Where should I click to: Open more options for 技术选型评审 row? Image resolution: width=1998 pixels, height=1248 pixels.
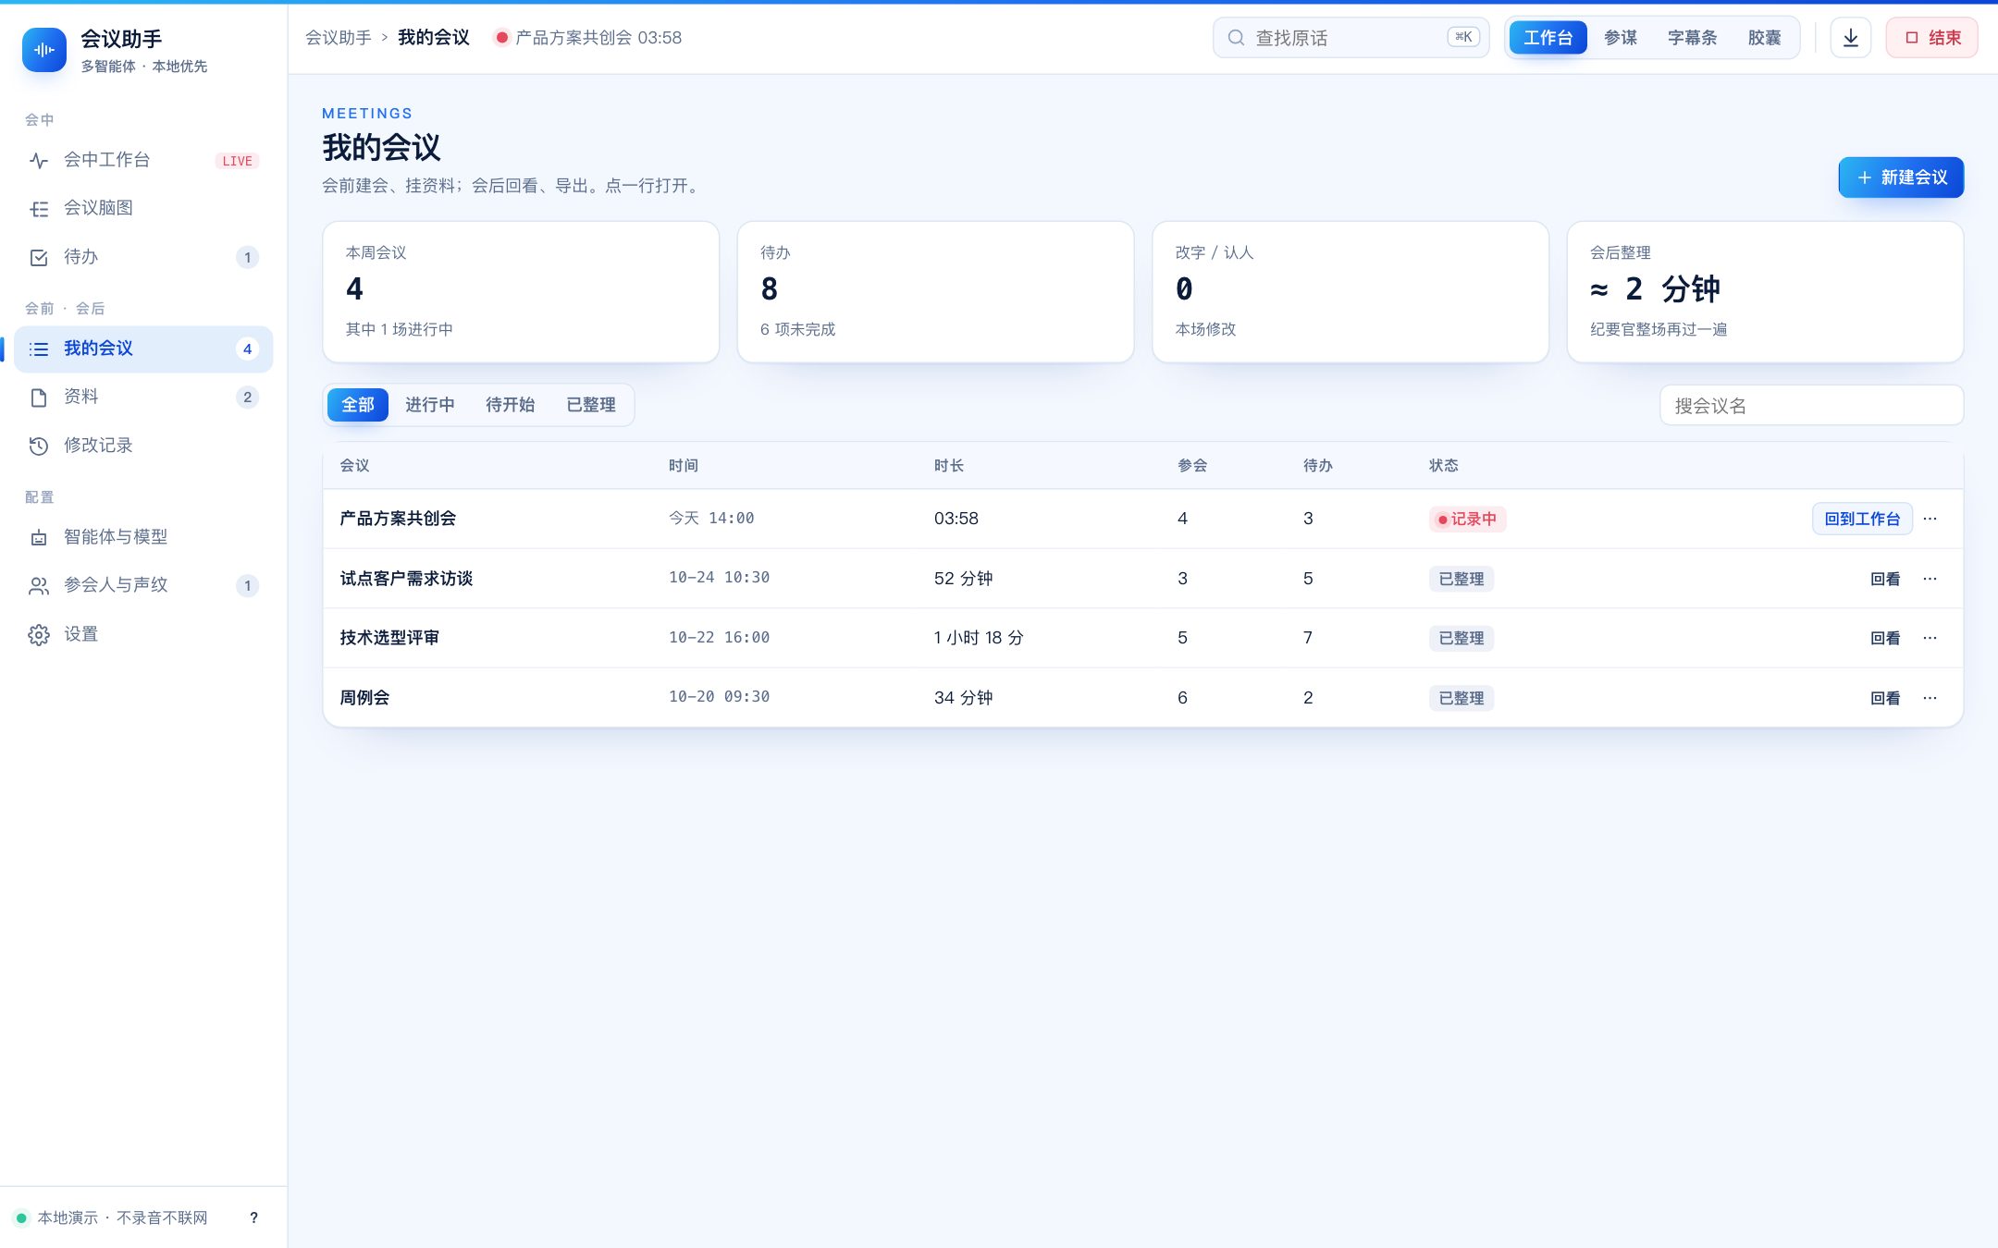1930,638
